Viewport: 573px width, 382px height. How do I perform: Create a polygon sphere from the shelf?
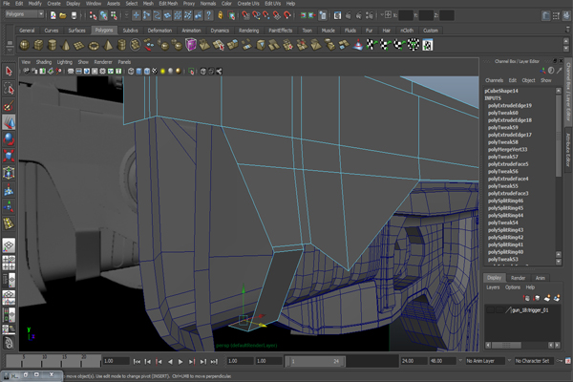coord(25,45)
